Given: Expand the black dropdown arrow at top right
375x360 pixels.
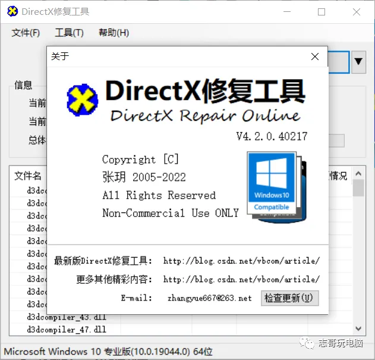Looking at the screenshot, I should click(358, 61).
